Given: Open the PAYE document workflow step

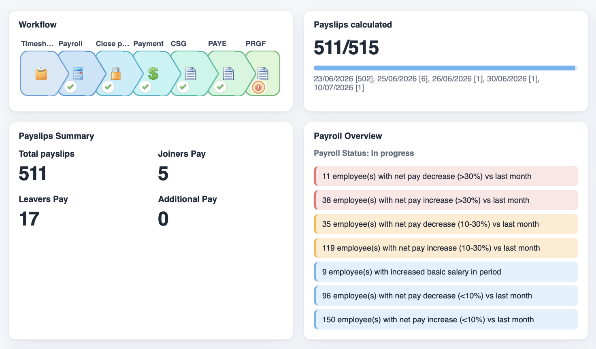Looking at the screenshot, I should point(228,74).
